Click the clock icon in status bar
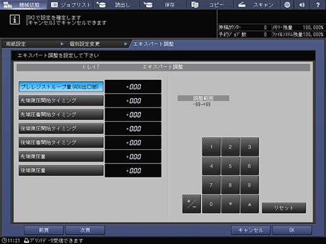The width and height of the screenshot is (326, 244). click(x=4, y=240)
